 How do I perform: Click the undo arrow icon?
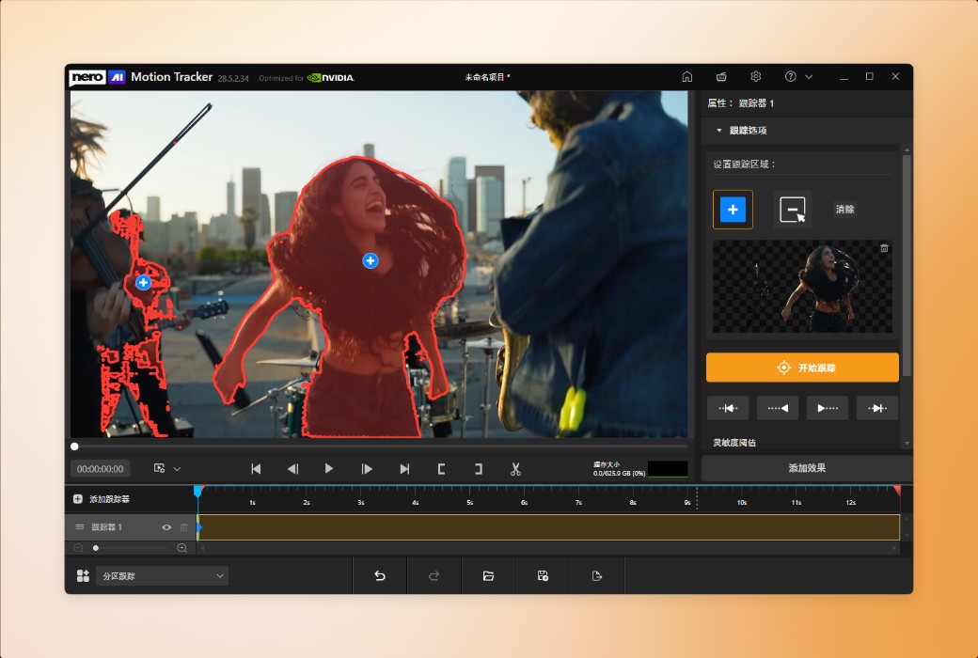click(380, 575)
